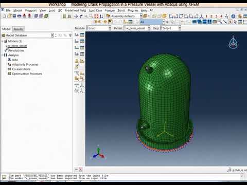
Task: Select Annotations in model tree
Action: (x=16, y=50)
